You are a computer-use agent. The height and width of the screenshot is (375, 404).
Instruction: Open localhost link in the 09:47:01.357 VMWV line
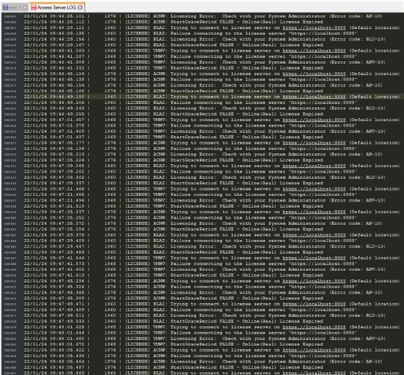click(314, 120)
